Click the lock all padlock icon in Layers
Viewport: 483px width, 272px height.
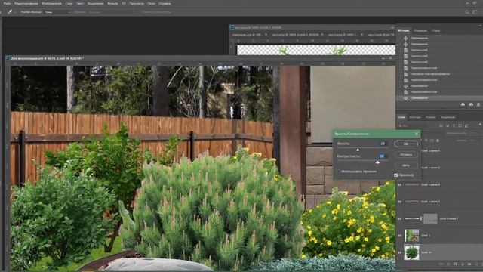(x=438, y=141)
